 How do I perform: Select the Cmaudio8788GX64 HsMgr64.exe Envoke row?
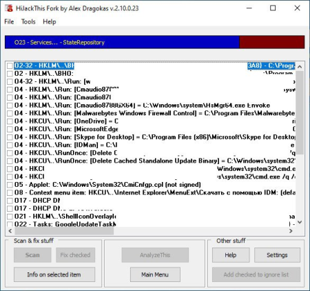click(x=142, y=106)
